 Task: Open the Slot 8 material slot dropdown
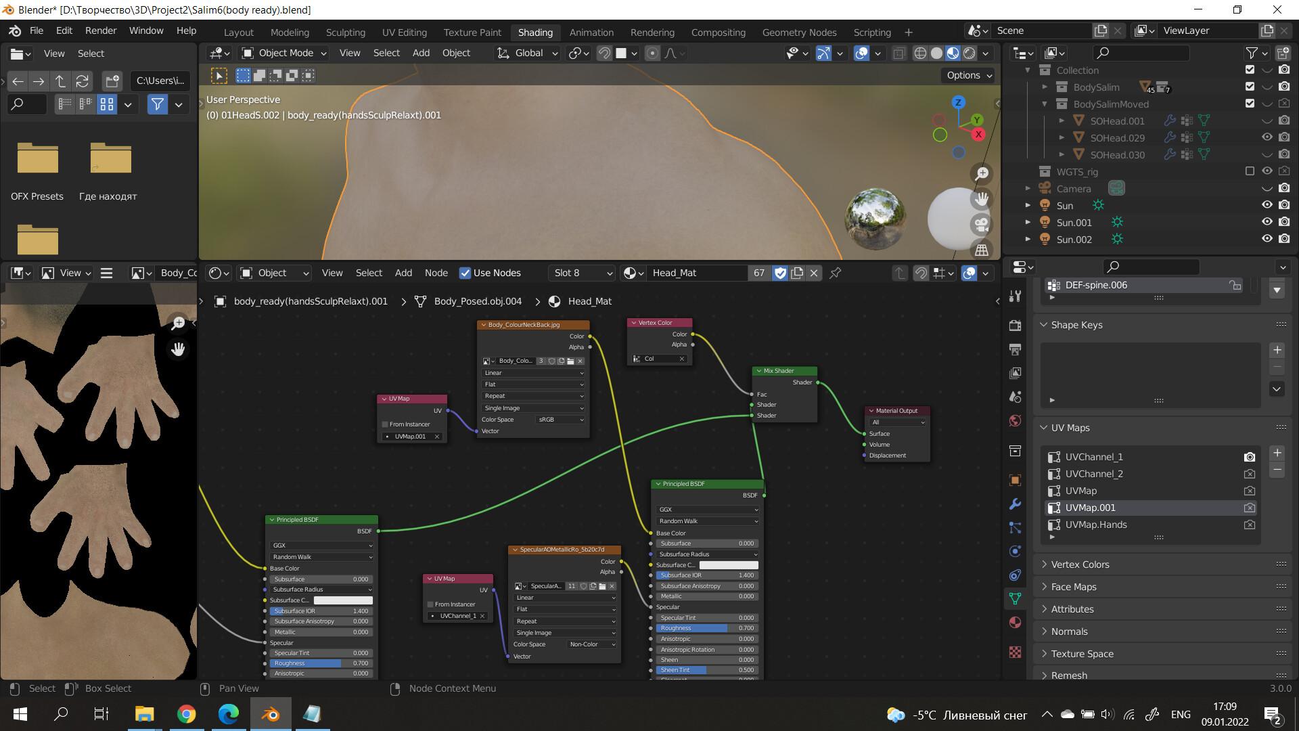click(x=582, y=273)
